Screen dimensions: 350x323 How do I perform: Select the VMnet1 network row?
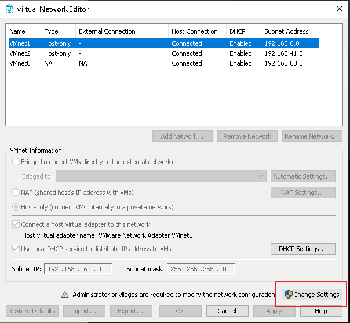pyautogui.click(x=164, y=43)
